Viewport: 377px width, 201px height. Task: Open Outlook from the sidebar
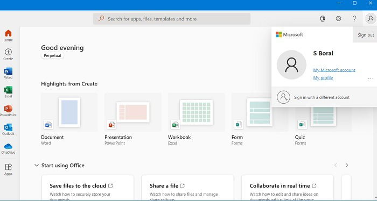click(8, 130)
